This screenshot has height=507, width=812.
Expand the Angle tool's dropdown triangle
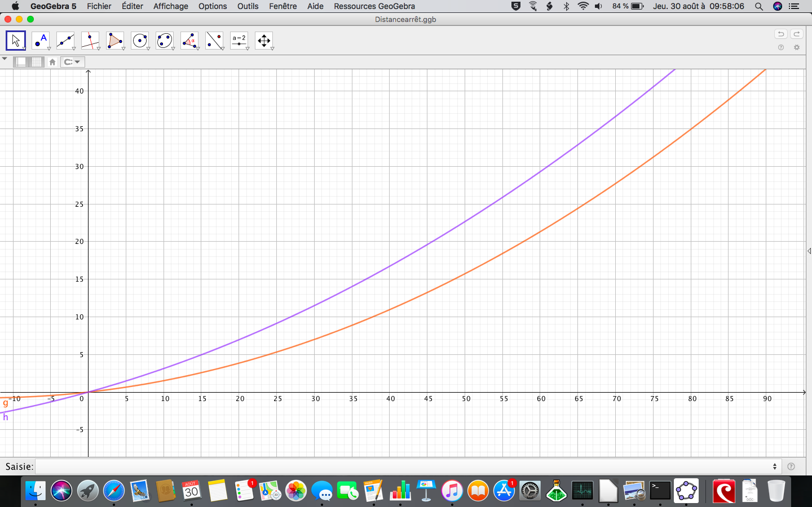pyautogui.click(x=198, y=48)
